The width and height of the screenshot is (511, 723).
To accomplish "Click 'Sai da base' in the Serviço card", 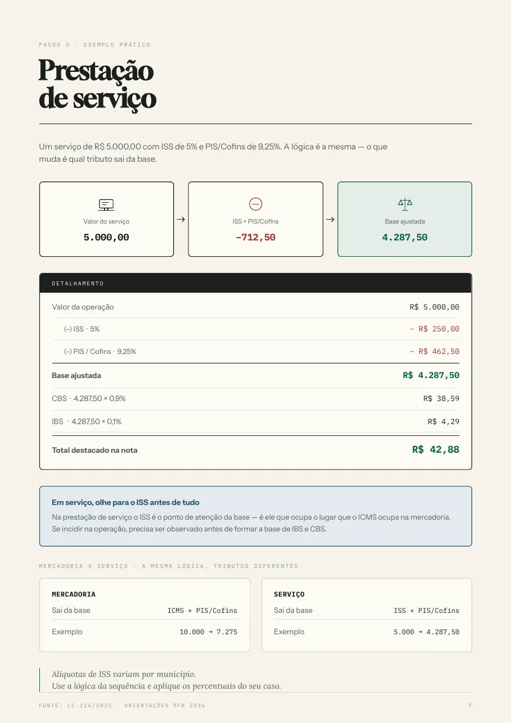I will coord(293,611).
